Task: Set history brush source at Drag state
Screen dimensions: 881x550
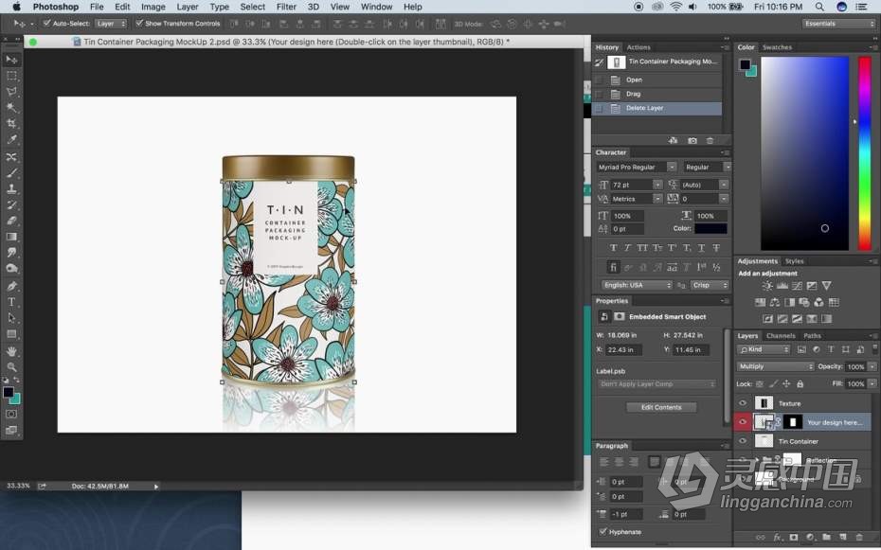Action: point(599,94)
